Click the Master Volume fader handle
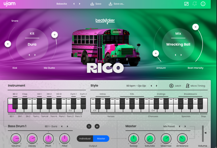 pos(206,133)
